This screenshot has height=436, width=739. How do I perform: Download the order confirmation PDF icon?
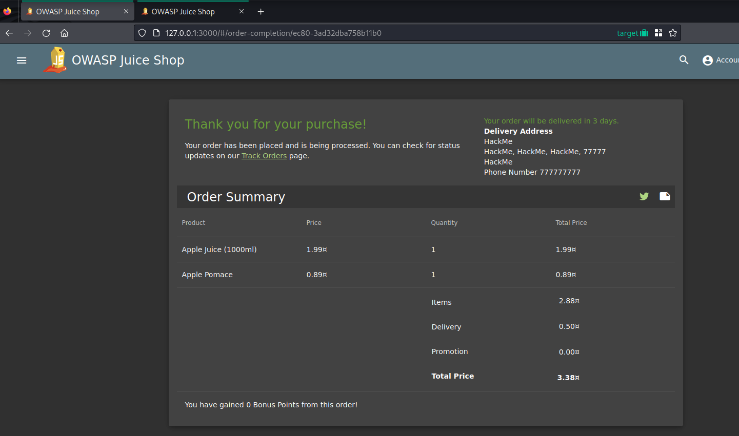tap(665, 196)
